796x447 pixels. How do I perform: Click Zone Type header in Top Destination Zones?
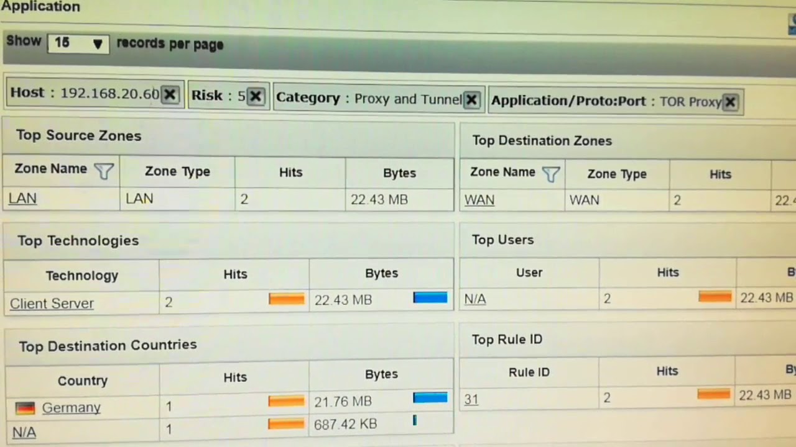click(x=617, y=174)
